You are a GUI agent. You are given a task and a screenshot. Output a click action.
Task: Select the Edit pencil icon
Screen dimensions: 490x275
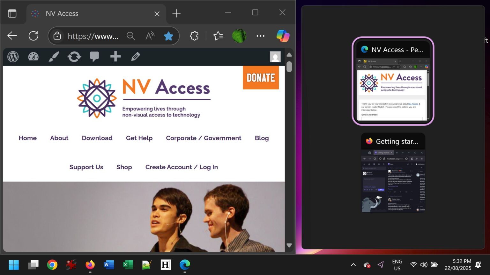pos(136,57)
